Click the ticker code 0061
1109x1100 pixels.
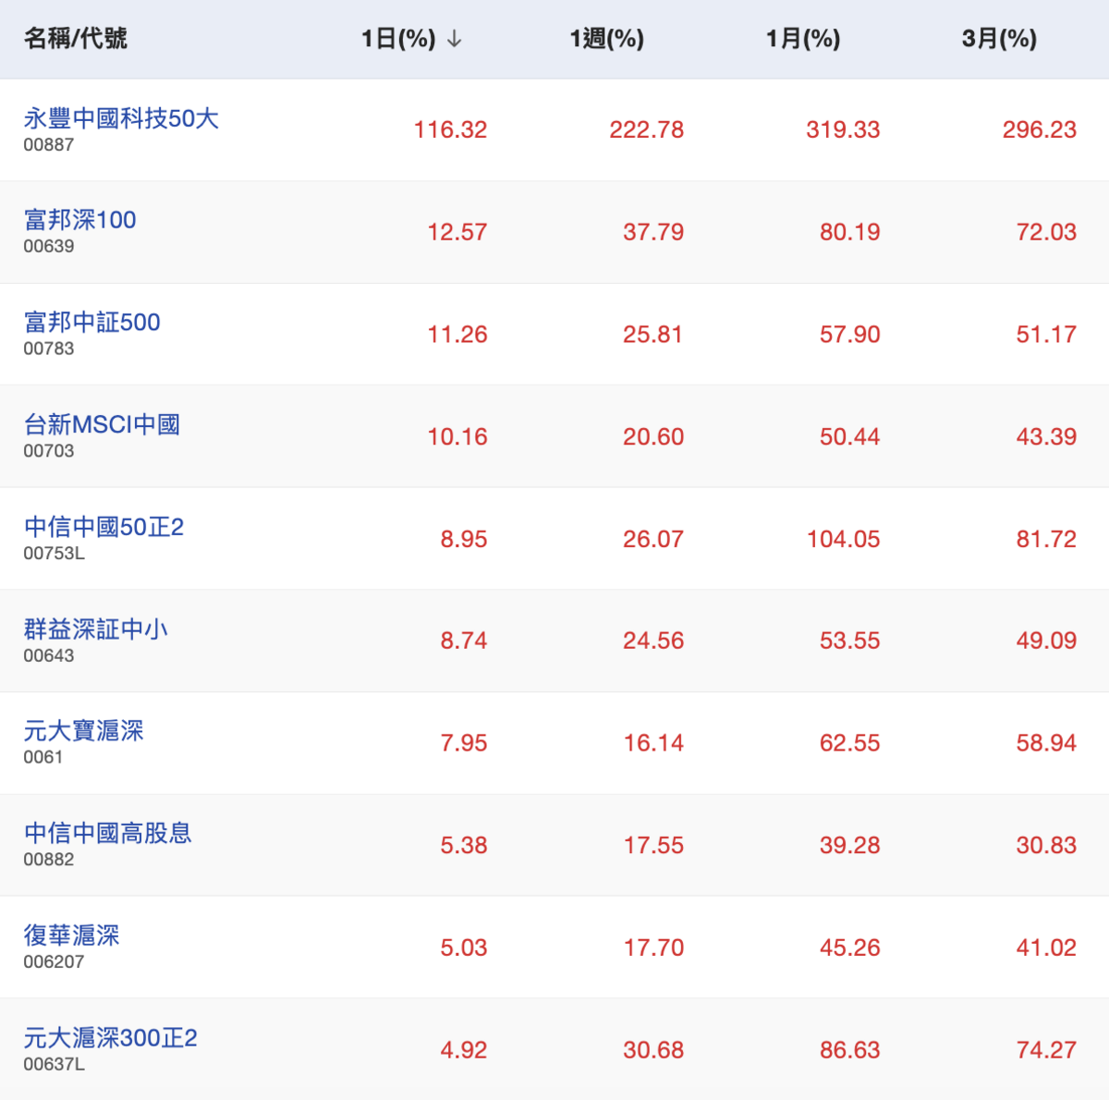coord(43,758)
